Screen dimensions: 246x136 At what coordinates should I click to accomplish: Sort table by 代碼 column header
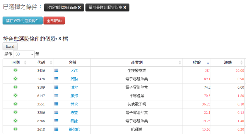(x=41, y=63)
